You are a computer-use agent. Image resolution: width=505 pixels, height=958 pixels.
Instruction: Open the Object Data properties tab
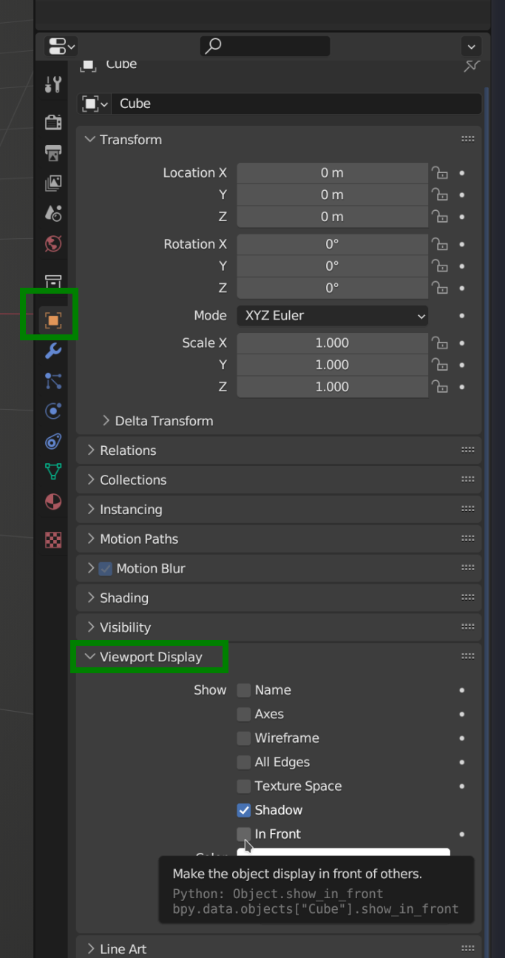pyautogui.click(x=52, y=471)
